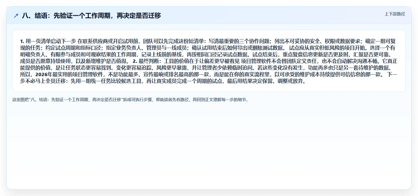Click the 上下游路径 label in the header
Screen dimensions: 418x196
[x=395, y=14]
